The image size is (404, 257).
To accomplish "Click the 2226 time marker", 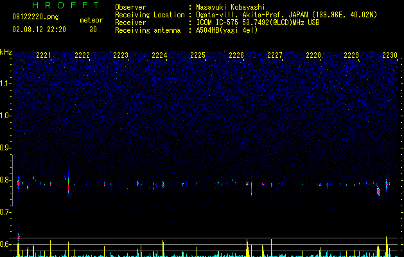I will [236, 55].
